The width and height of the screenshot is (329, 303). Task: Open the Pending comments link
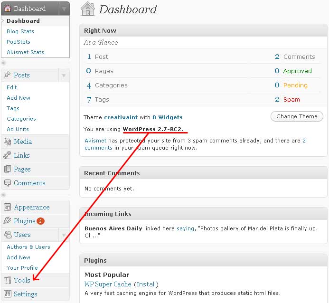click(x=295, y=85)
